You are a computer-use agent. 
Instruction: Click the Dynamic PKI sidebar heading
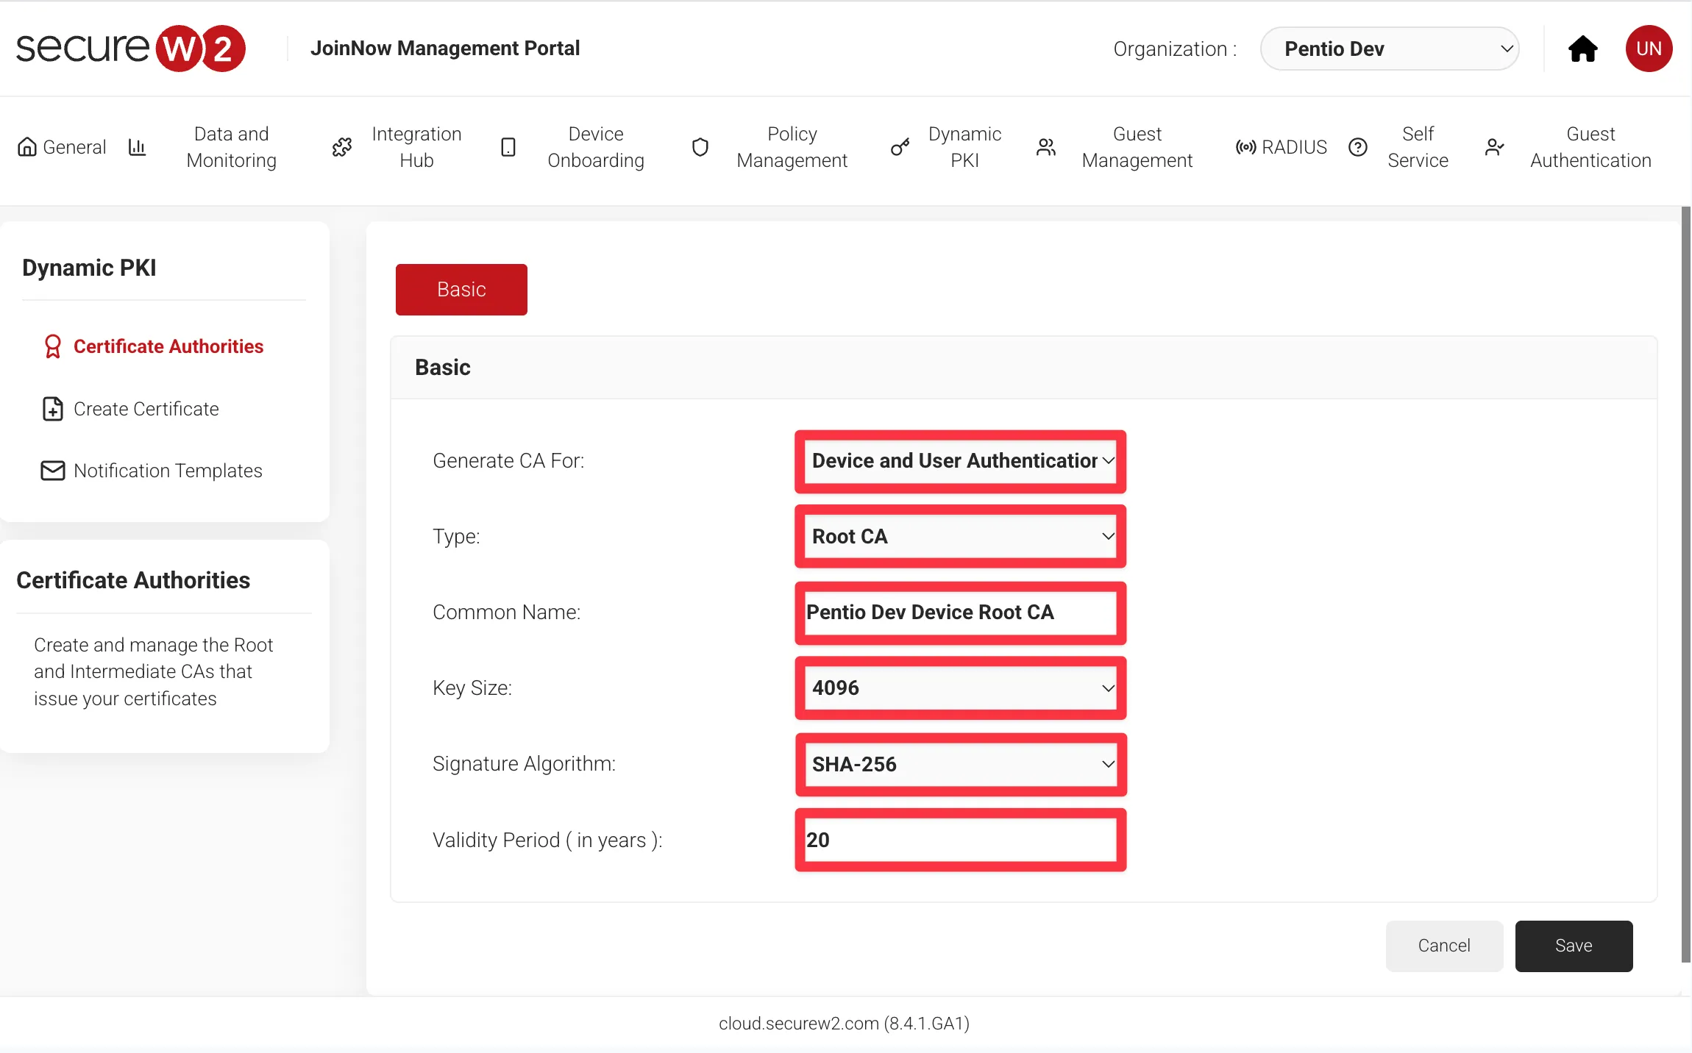coord(90,268)
